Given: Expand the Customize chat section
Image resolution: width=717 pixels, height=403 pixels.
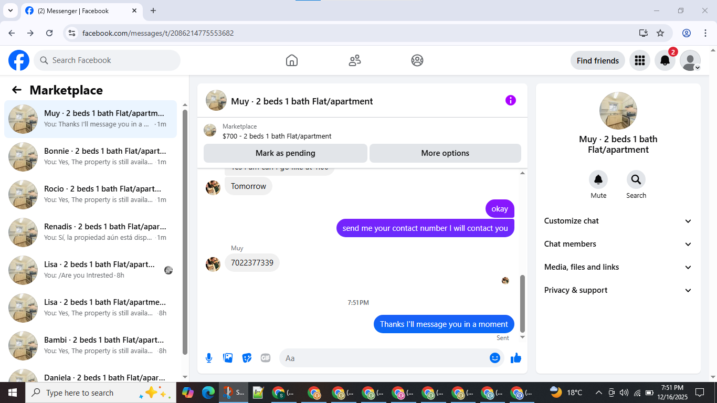Looking at the screenshot, I should click(618, 221).
